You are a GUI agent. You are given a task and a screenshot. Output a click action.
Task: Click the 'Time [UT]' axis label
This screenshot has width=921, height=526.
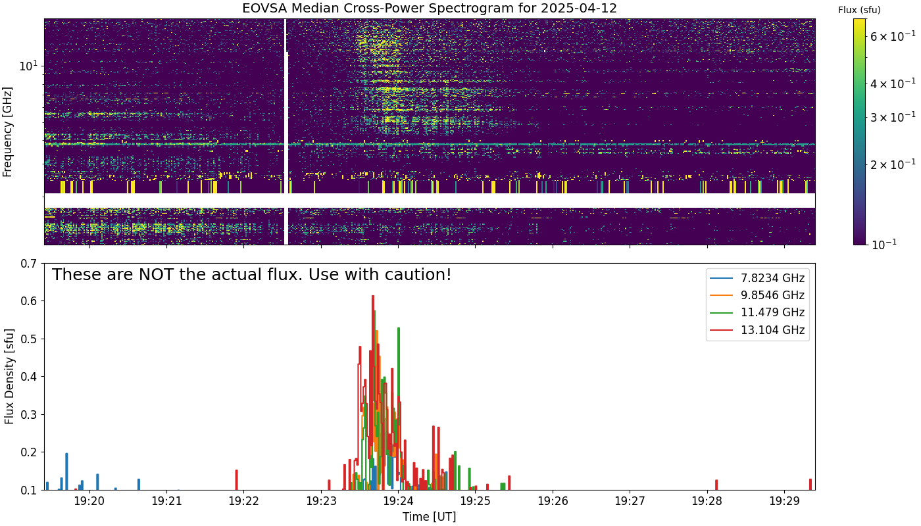(430, 517)
